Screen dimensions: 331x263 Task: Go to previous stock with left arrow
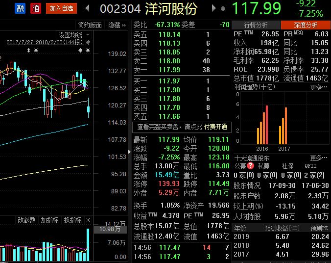click(87, 8)
